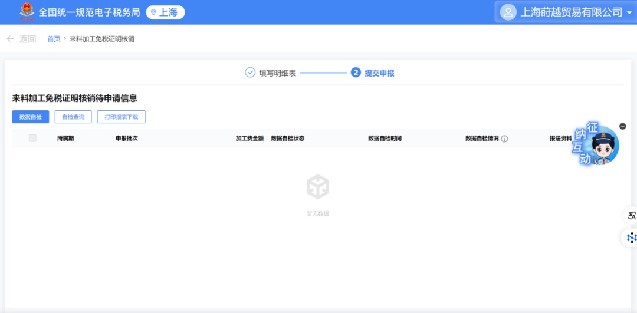The height and width of the screenshot is (313, 637).
Task: Click the 自检查询 button
Action: pyautogui.click(x=73, y=117)
